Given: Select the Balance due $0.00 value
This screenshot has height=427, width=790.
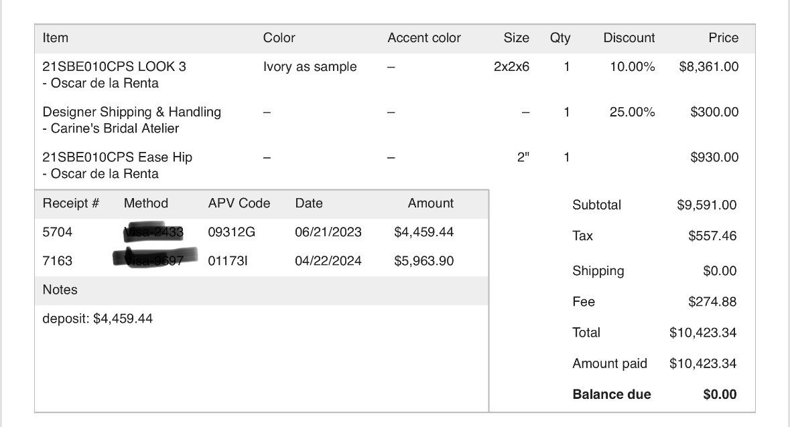Looking at the screenshot, I should click(x=720, y=394).
